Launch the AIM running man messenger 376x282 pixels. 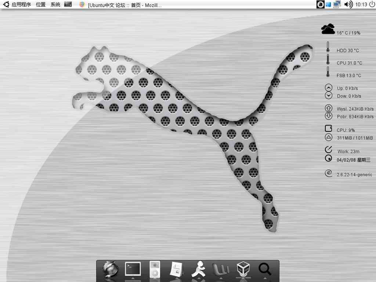pyautogui.click(x=199, y=269)
